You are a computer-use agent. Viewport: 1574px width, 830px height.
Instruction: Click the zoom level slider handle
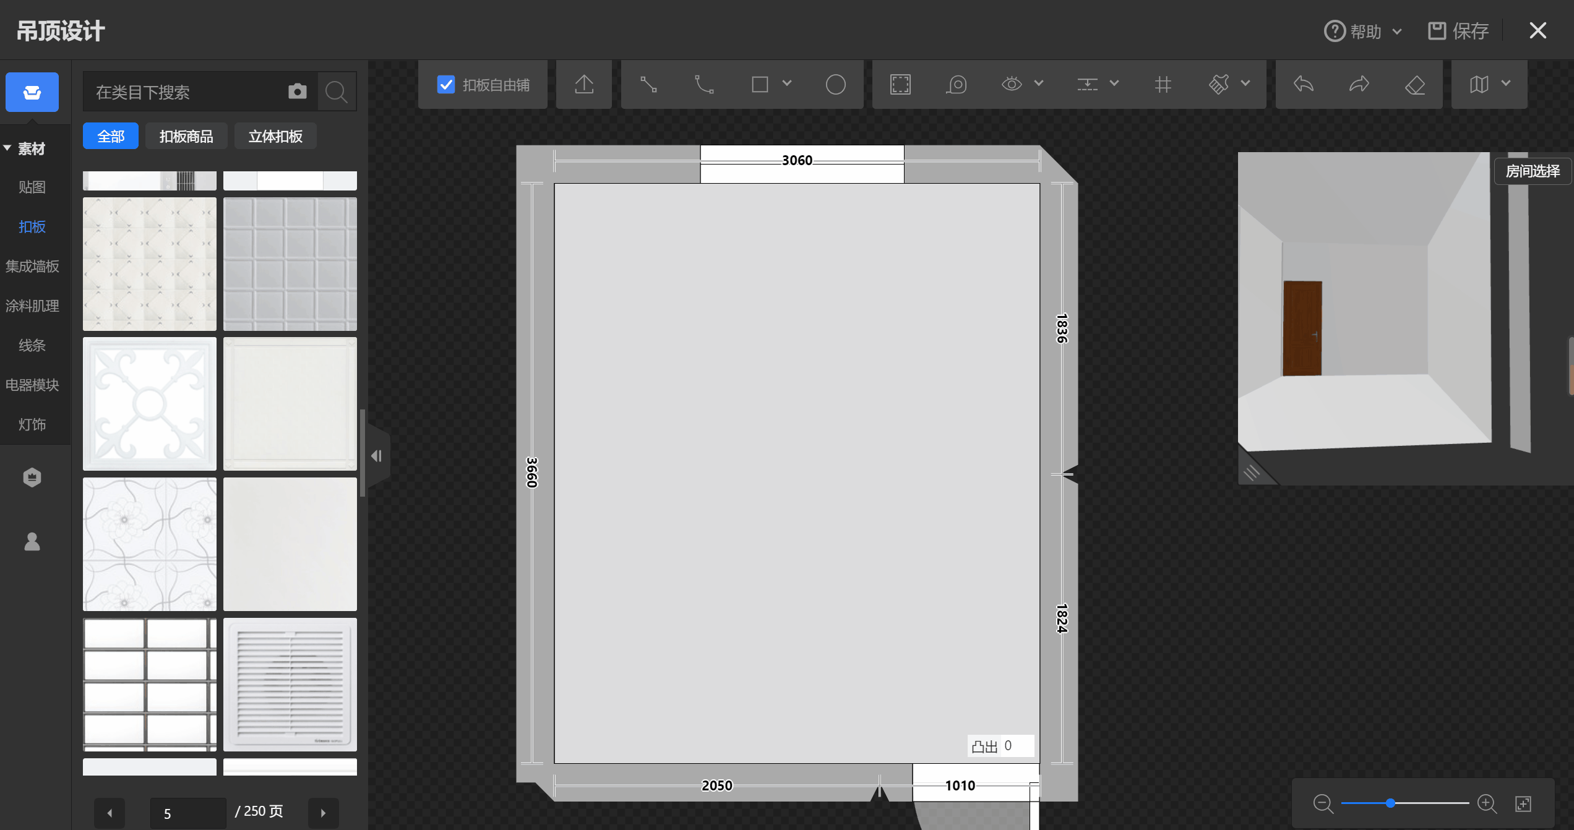(1390, 803)
